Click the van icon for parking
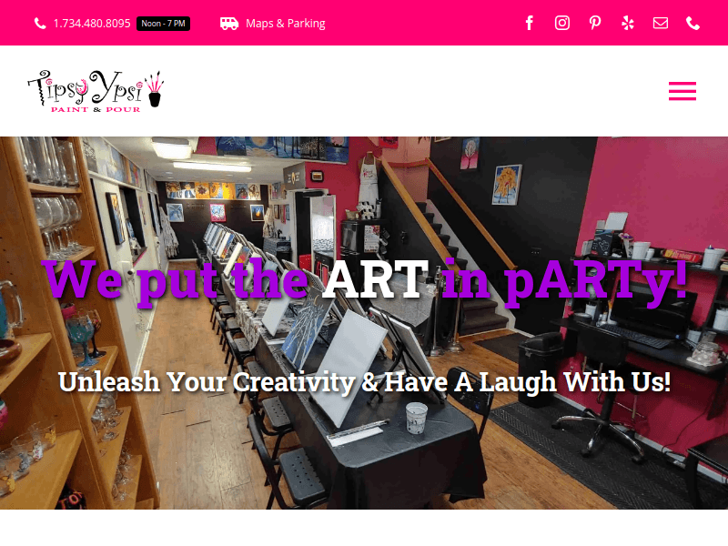This screenshot has width=728, height=546. click(x=229, y=24)
